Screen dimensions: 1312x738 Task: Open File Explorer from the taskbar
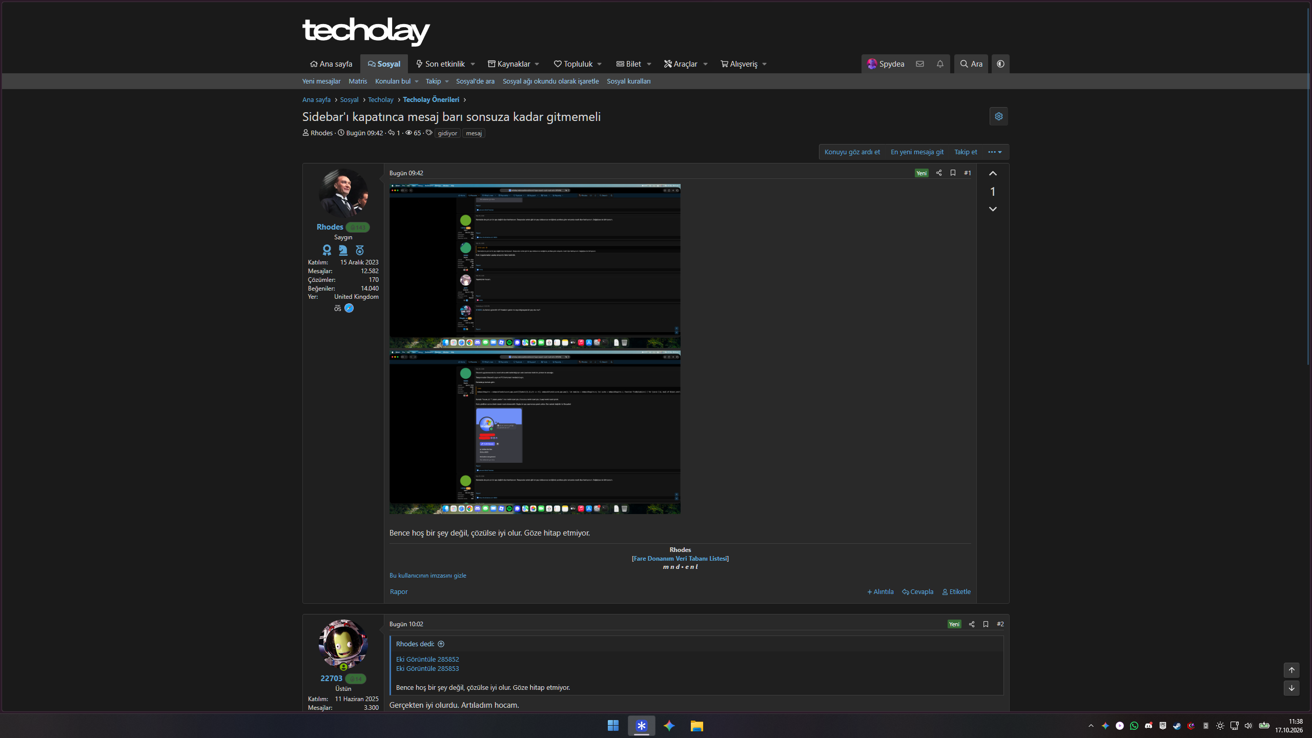point(696,726)
